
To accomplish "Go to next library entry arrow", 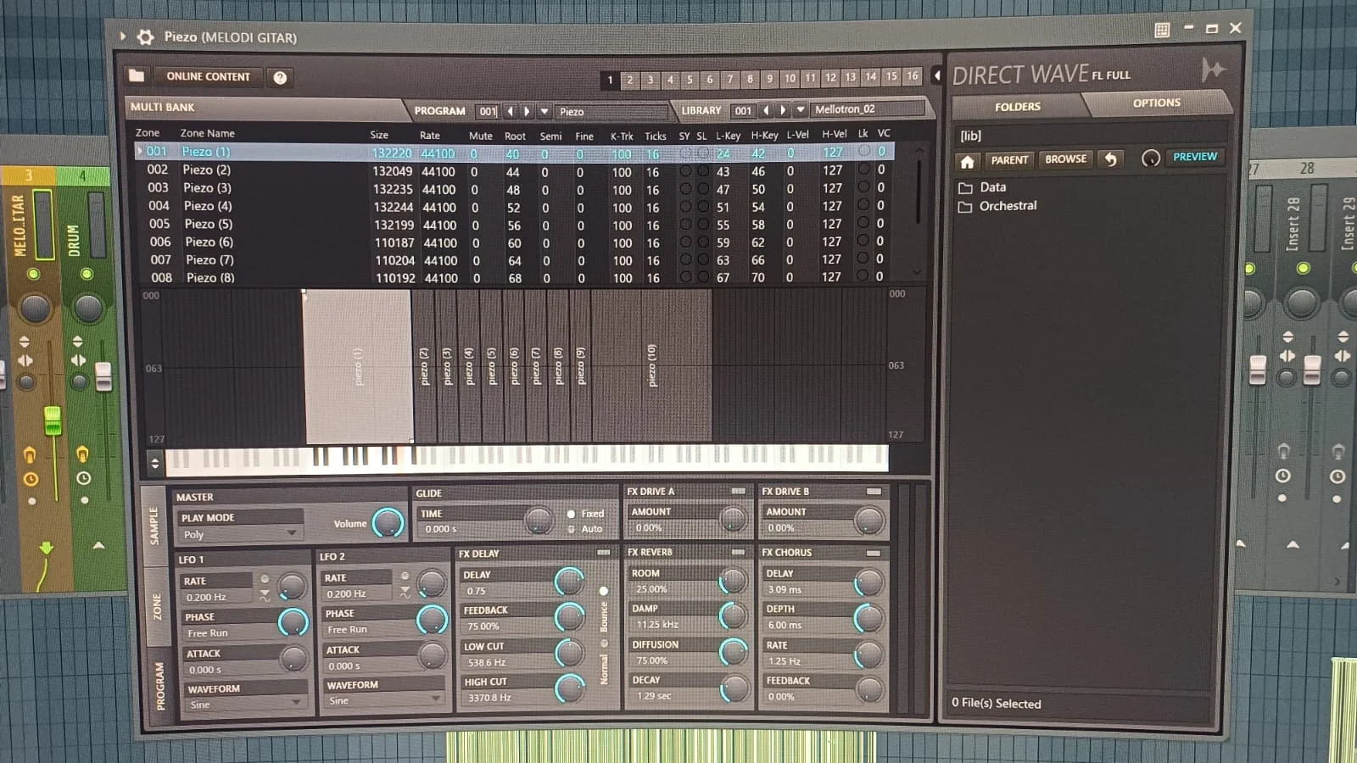I will click(x=783, y=110).
